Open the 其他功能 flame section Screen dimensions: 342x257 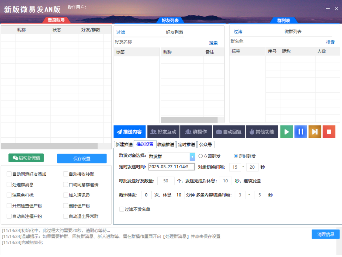pos(262,132)
